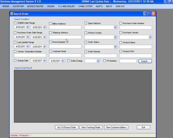Close the Search Order dialog window

(x=154, y=14)
